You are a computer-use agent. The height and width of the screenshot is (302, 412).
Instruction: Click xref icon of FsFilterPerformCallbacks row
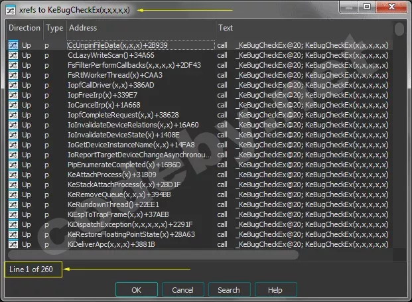[13, 65]
